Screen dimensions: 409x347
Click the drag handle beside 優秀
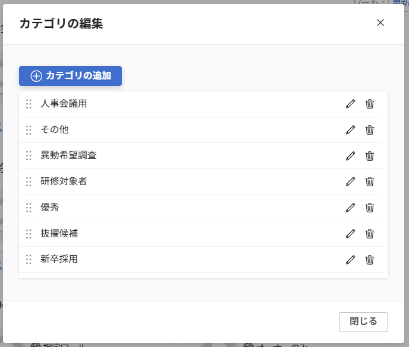click(29, 208)
